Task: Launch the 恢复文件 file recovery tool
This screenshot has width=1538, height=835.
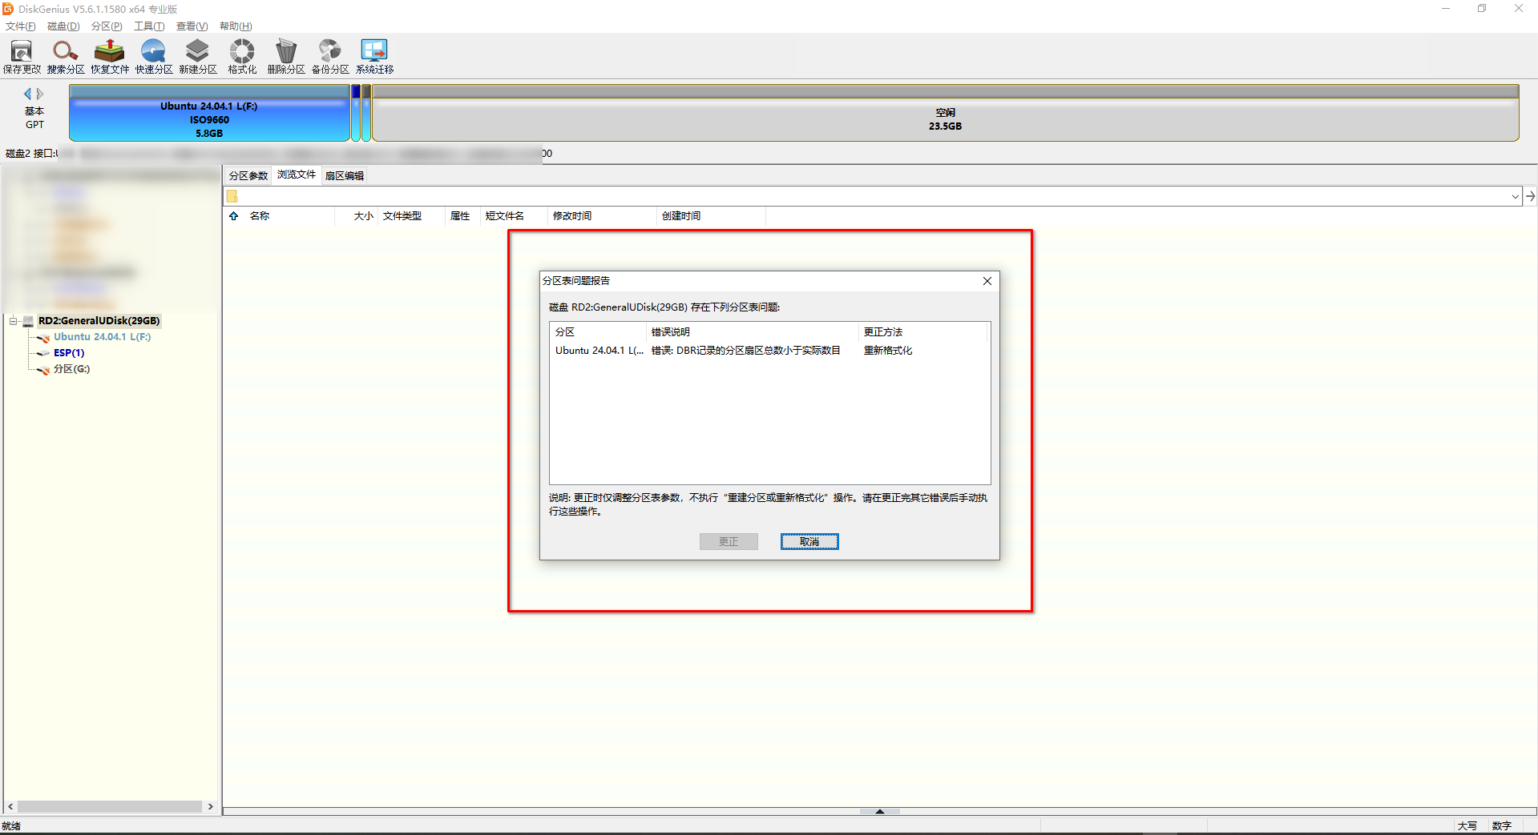Action: click(x=110, y=56)
